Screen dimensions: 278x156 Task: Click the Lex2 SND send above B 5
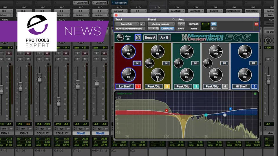click(x=81, y=3)
